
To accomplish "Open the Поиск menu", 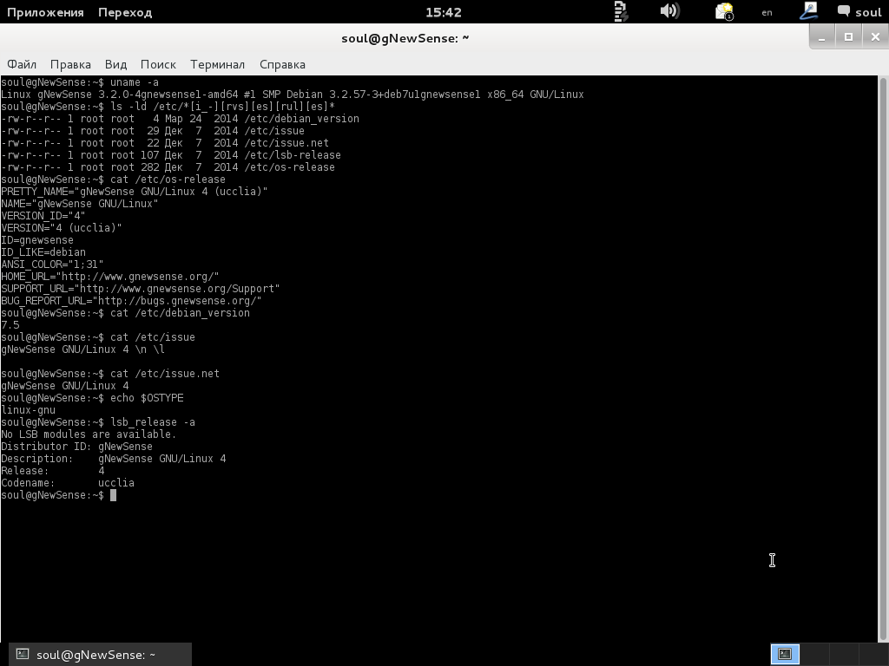I will tap(158, 64).
